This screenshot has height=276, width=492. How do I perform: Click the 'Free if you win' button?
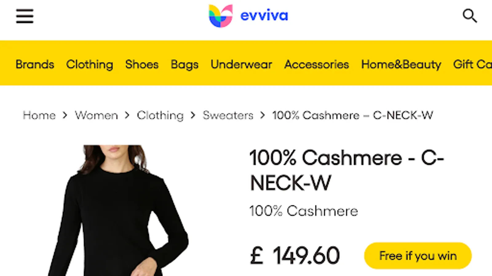click(418, 256)
